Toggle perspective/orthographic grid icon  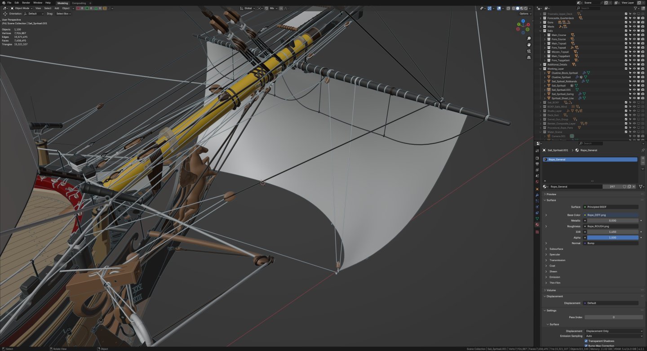pyautogui.click(x=529, y=57)
